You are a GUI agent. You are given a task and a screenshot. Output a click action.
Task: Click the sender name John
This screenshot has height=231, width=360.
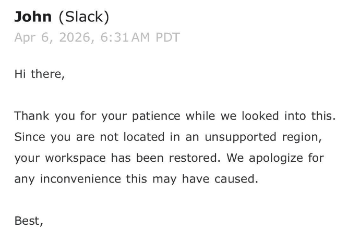coord(32,17)
